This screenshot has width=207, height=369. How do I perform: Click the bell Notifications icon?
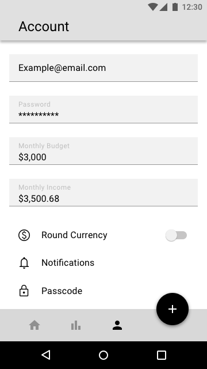[x=24, y=263]
